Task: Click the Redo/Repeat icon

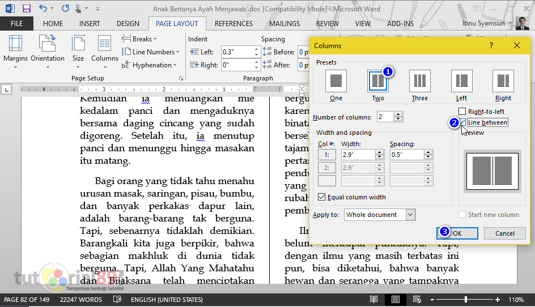Action: pyautogui.click(x=65, y=8)
